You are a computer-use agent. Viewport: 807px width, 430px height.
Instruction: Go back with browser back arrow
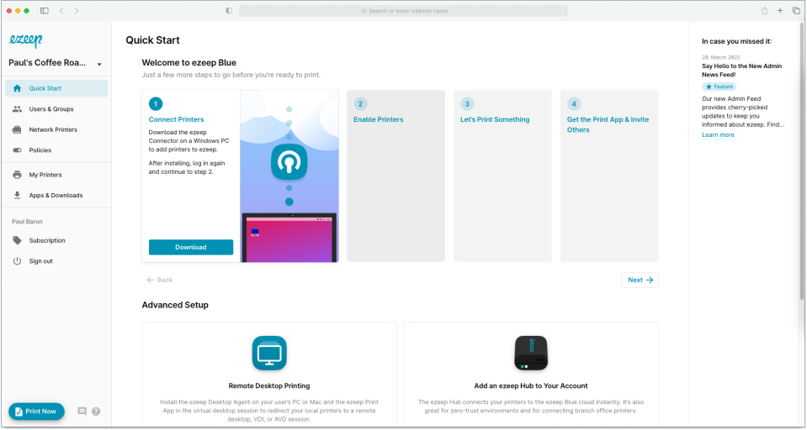(x=61, y=10)
